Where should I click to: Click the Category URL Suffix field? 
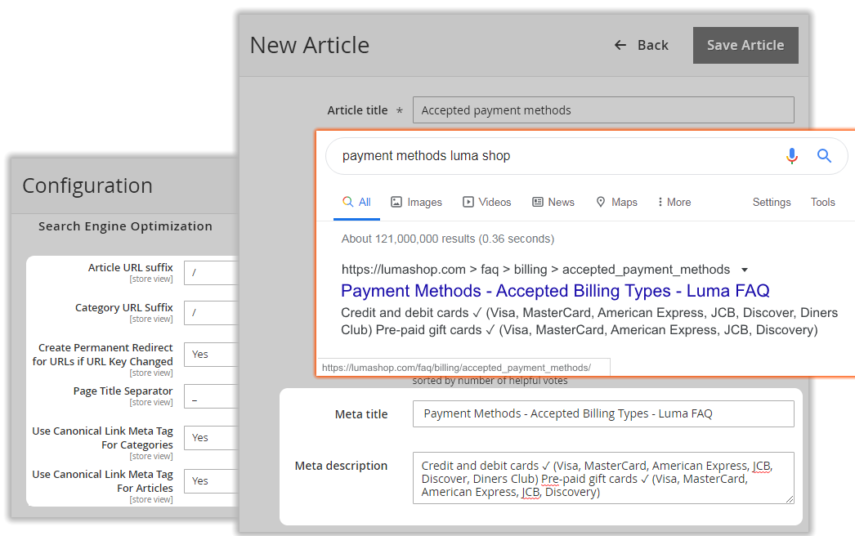(x=212, y=313)
